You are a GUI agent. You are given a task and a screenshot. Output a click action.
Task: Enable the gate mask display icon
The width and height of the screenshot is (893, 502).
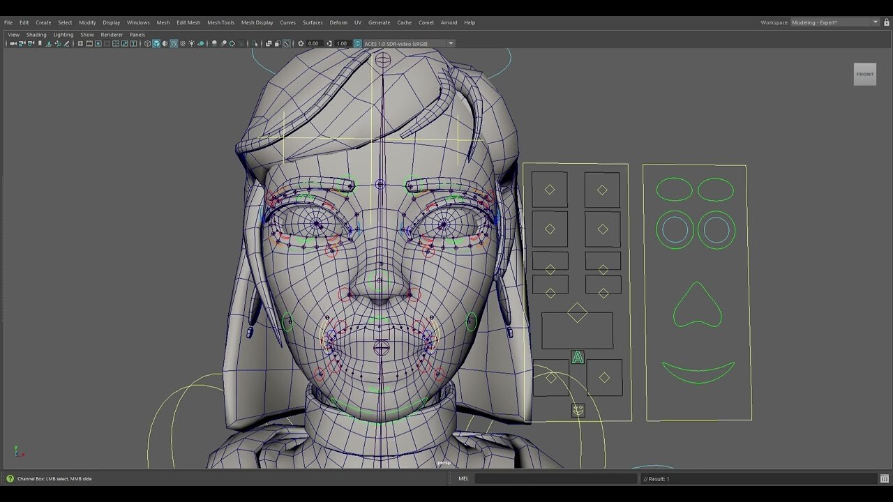tap(107, 43)
